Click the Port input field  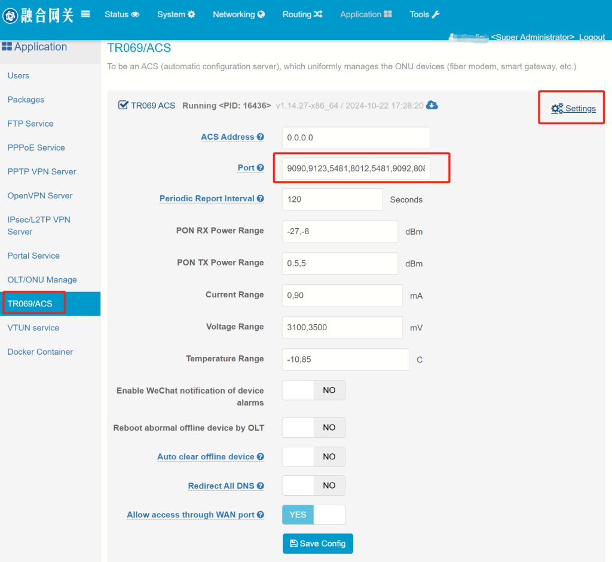356,168
